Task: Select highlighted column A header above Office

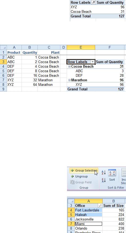Action: [x=89, y=201]
